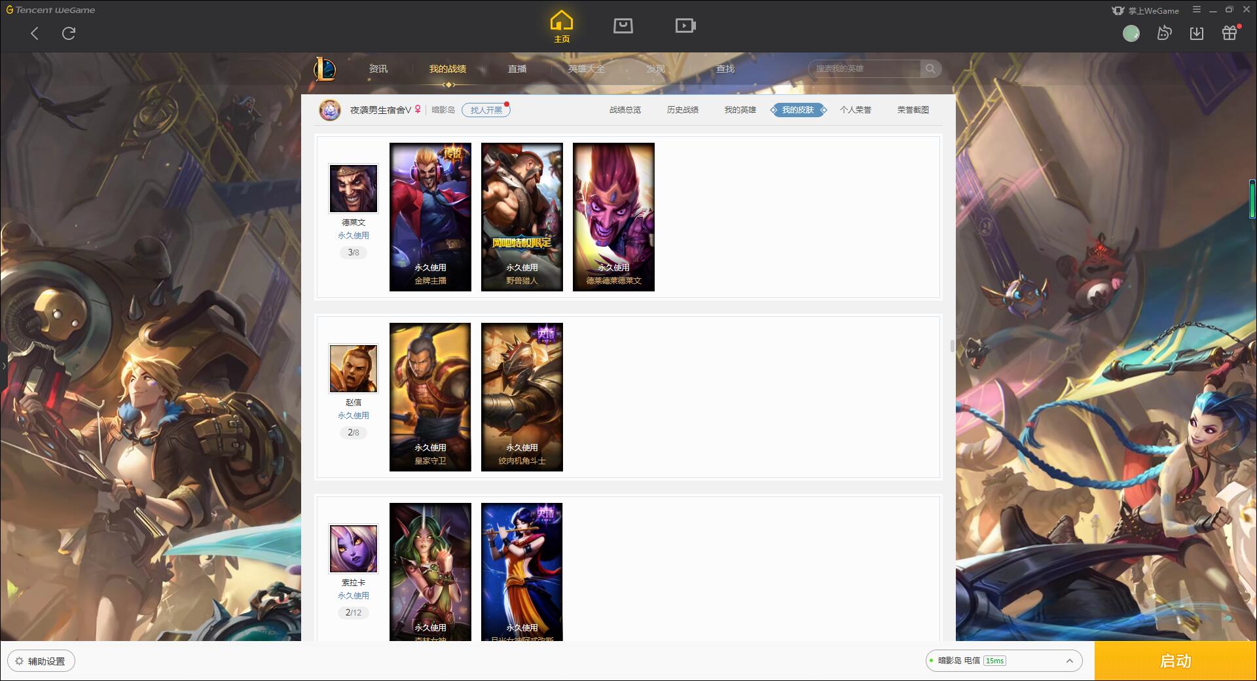The height and width of the screenshot is (681, 1257).
Task: Open the 皇家守卫 skin card
Action: pos(430,397)
